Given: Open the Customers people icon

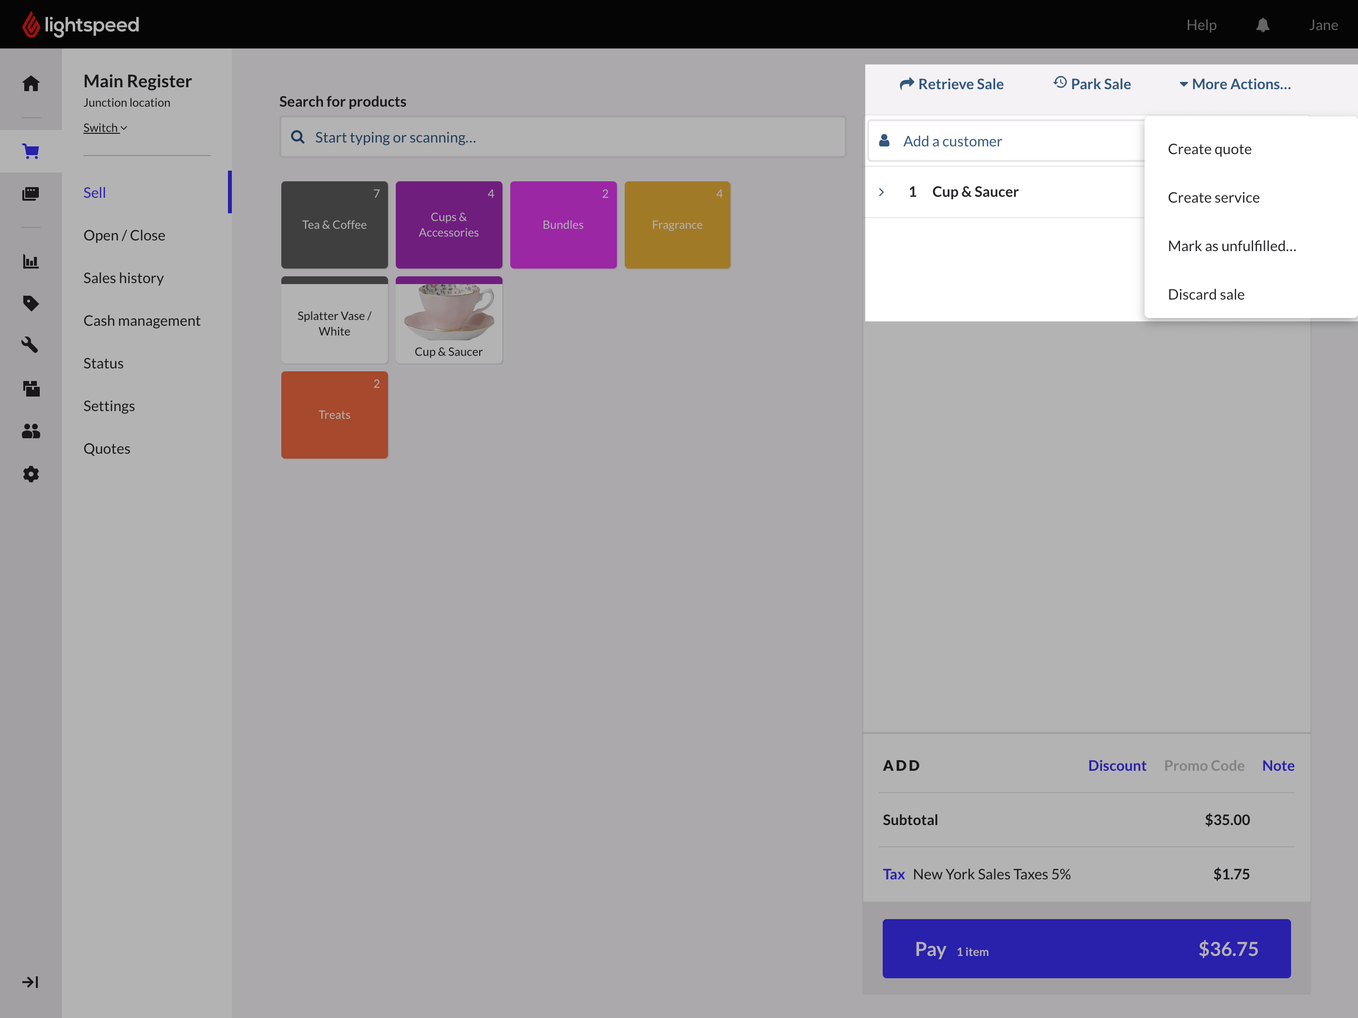Looking at the screenshot, I should pyautogui.click(x=31, y=431).
